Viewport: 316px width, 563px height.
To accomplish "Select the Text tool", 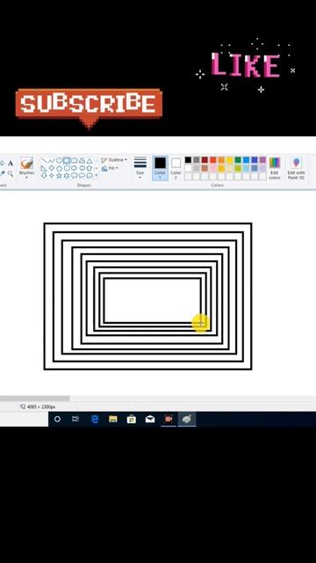I will pos(11,164).
